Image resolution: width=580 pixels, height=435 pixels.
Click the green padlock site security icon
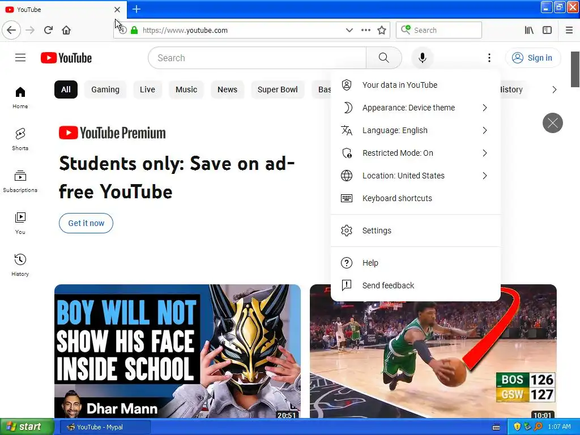point(134,30)
